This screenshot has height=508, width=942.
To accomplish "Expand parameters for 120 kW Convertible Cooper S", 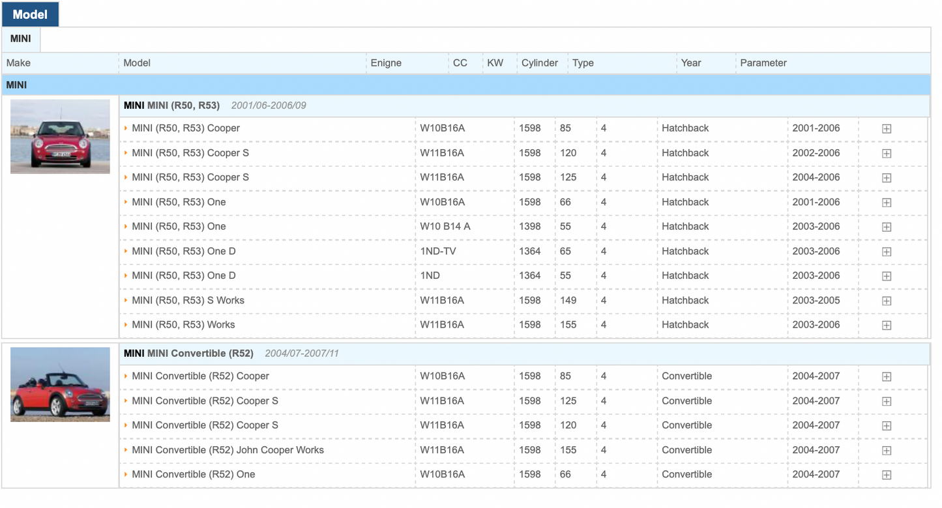I will pyautogui.click(x=887, y=426).
